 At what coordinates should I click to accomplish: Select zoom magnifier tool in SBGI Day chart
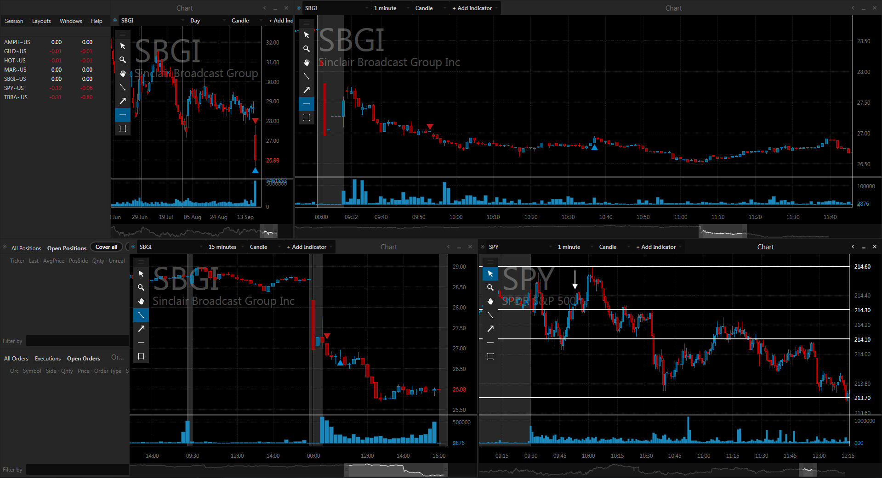pos(123,60)
